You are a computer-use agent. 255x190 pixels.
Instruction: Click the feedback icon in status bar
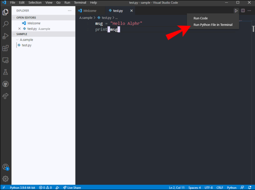point(242,187)
